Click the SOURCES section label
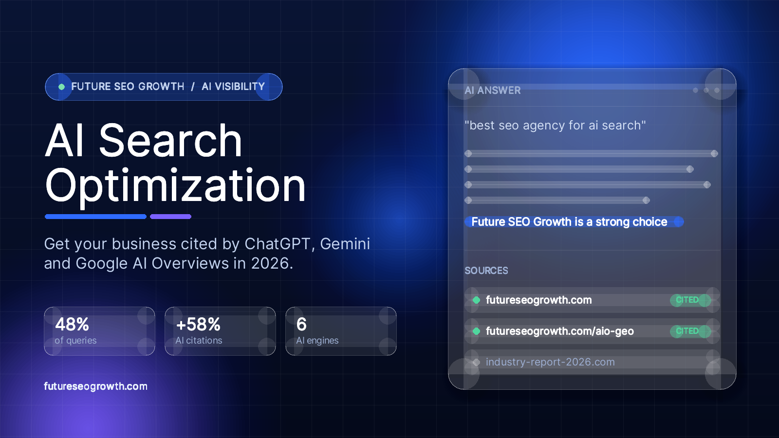Image resolution: width=779 pixels, height=438 pixels. click(x=486, y=271)
